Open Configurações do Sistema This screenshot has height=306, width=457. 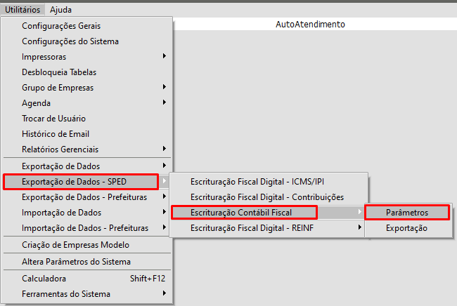(x=87, y=41)
